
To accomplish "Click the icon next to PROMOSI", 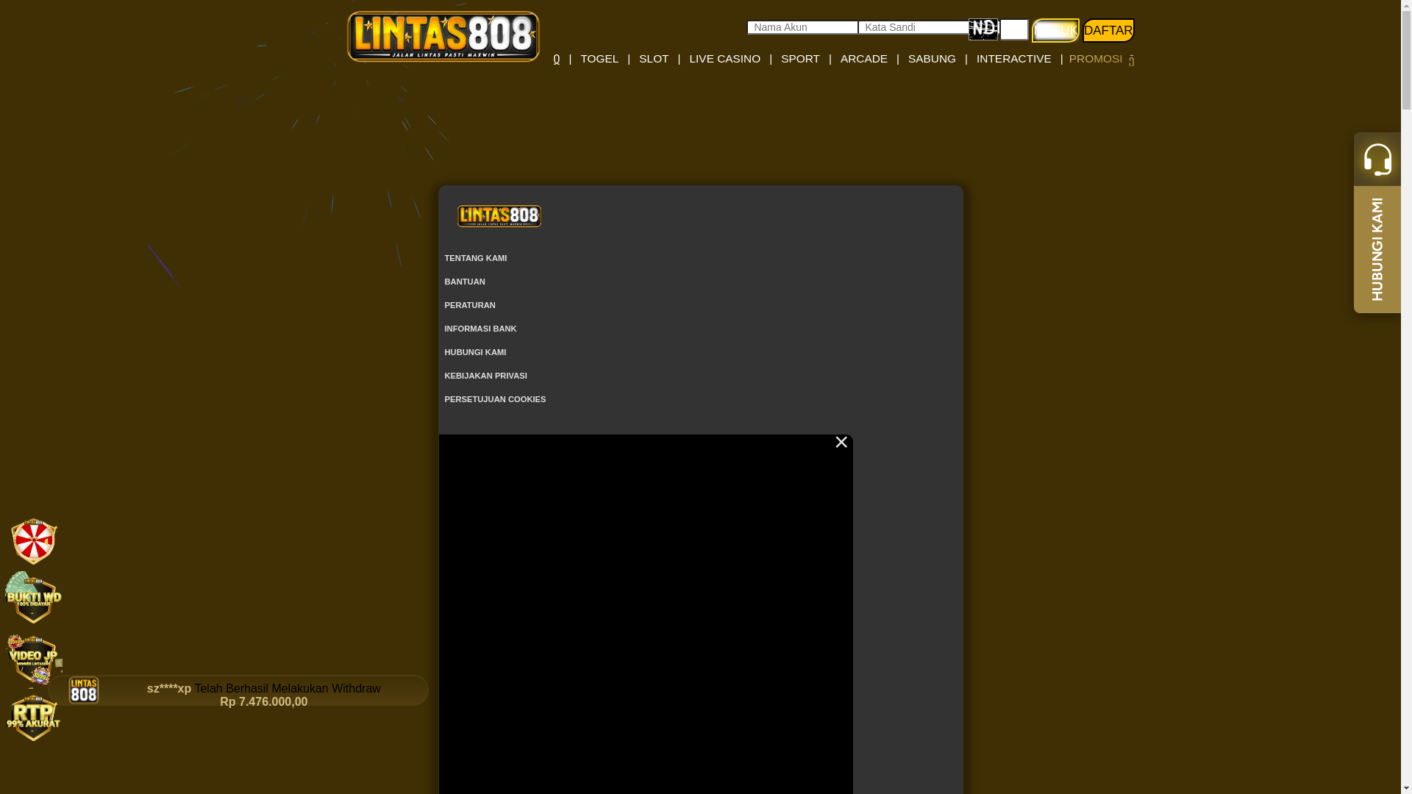I will [1131, 60].
